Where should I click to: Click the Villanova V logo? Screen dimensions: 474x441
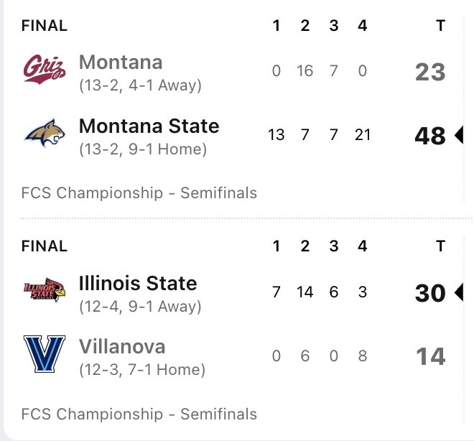click(x=45, y=354)
